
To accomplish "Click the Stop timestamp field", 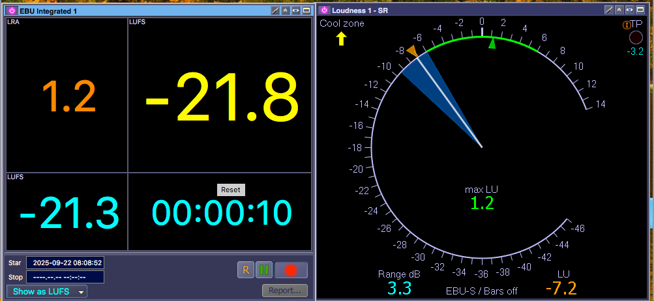I will [65, 277].
